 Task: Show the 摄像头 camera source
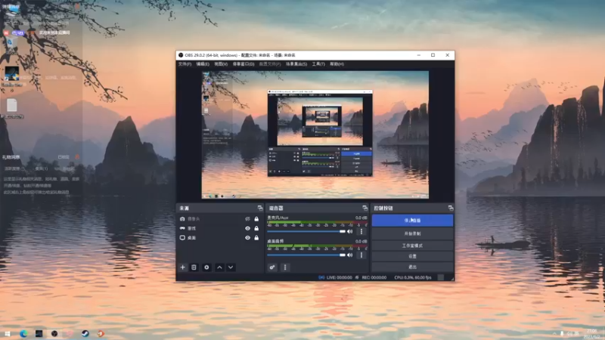click(x=247, y=219)
